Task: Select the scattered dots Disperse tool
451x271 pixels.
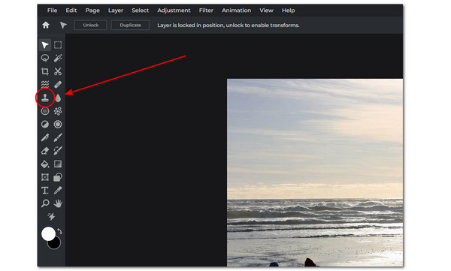Action: coord(58,111)
